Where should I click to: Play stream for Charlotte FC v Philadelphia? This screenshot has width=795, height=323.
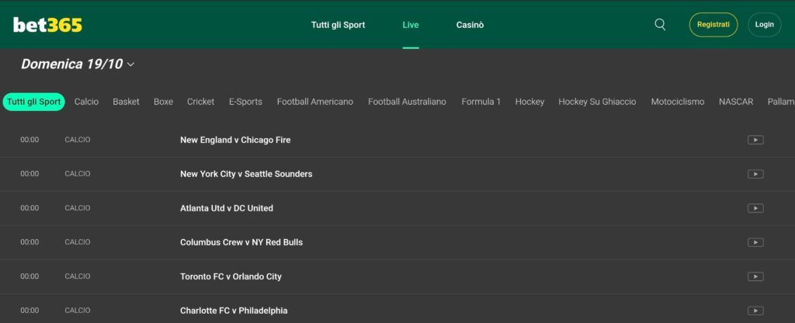pos(755,311)
